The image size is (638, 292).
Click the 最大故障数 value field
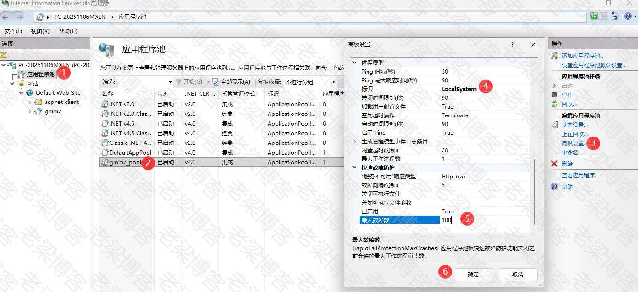click(x=483, y=220)
